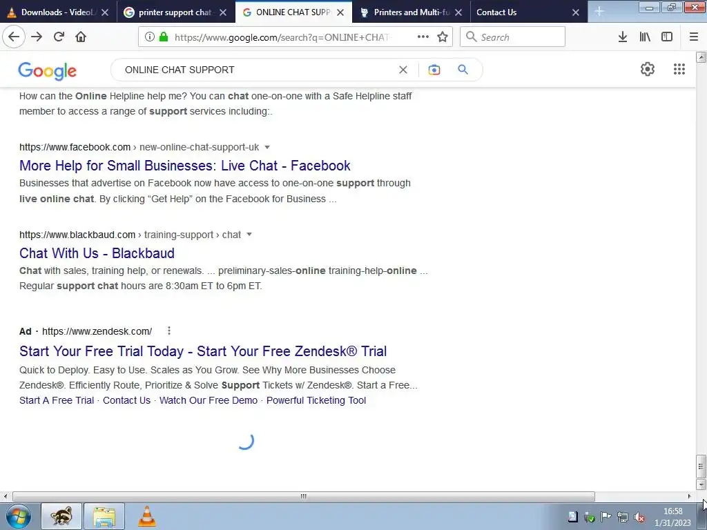Screen dimensions: 707x530
Task: Open More Help for Small Businesses result
Action: [185, 166]
